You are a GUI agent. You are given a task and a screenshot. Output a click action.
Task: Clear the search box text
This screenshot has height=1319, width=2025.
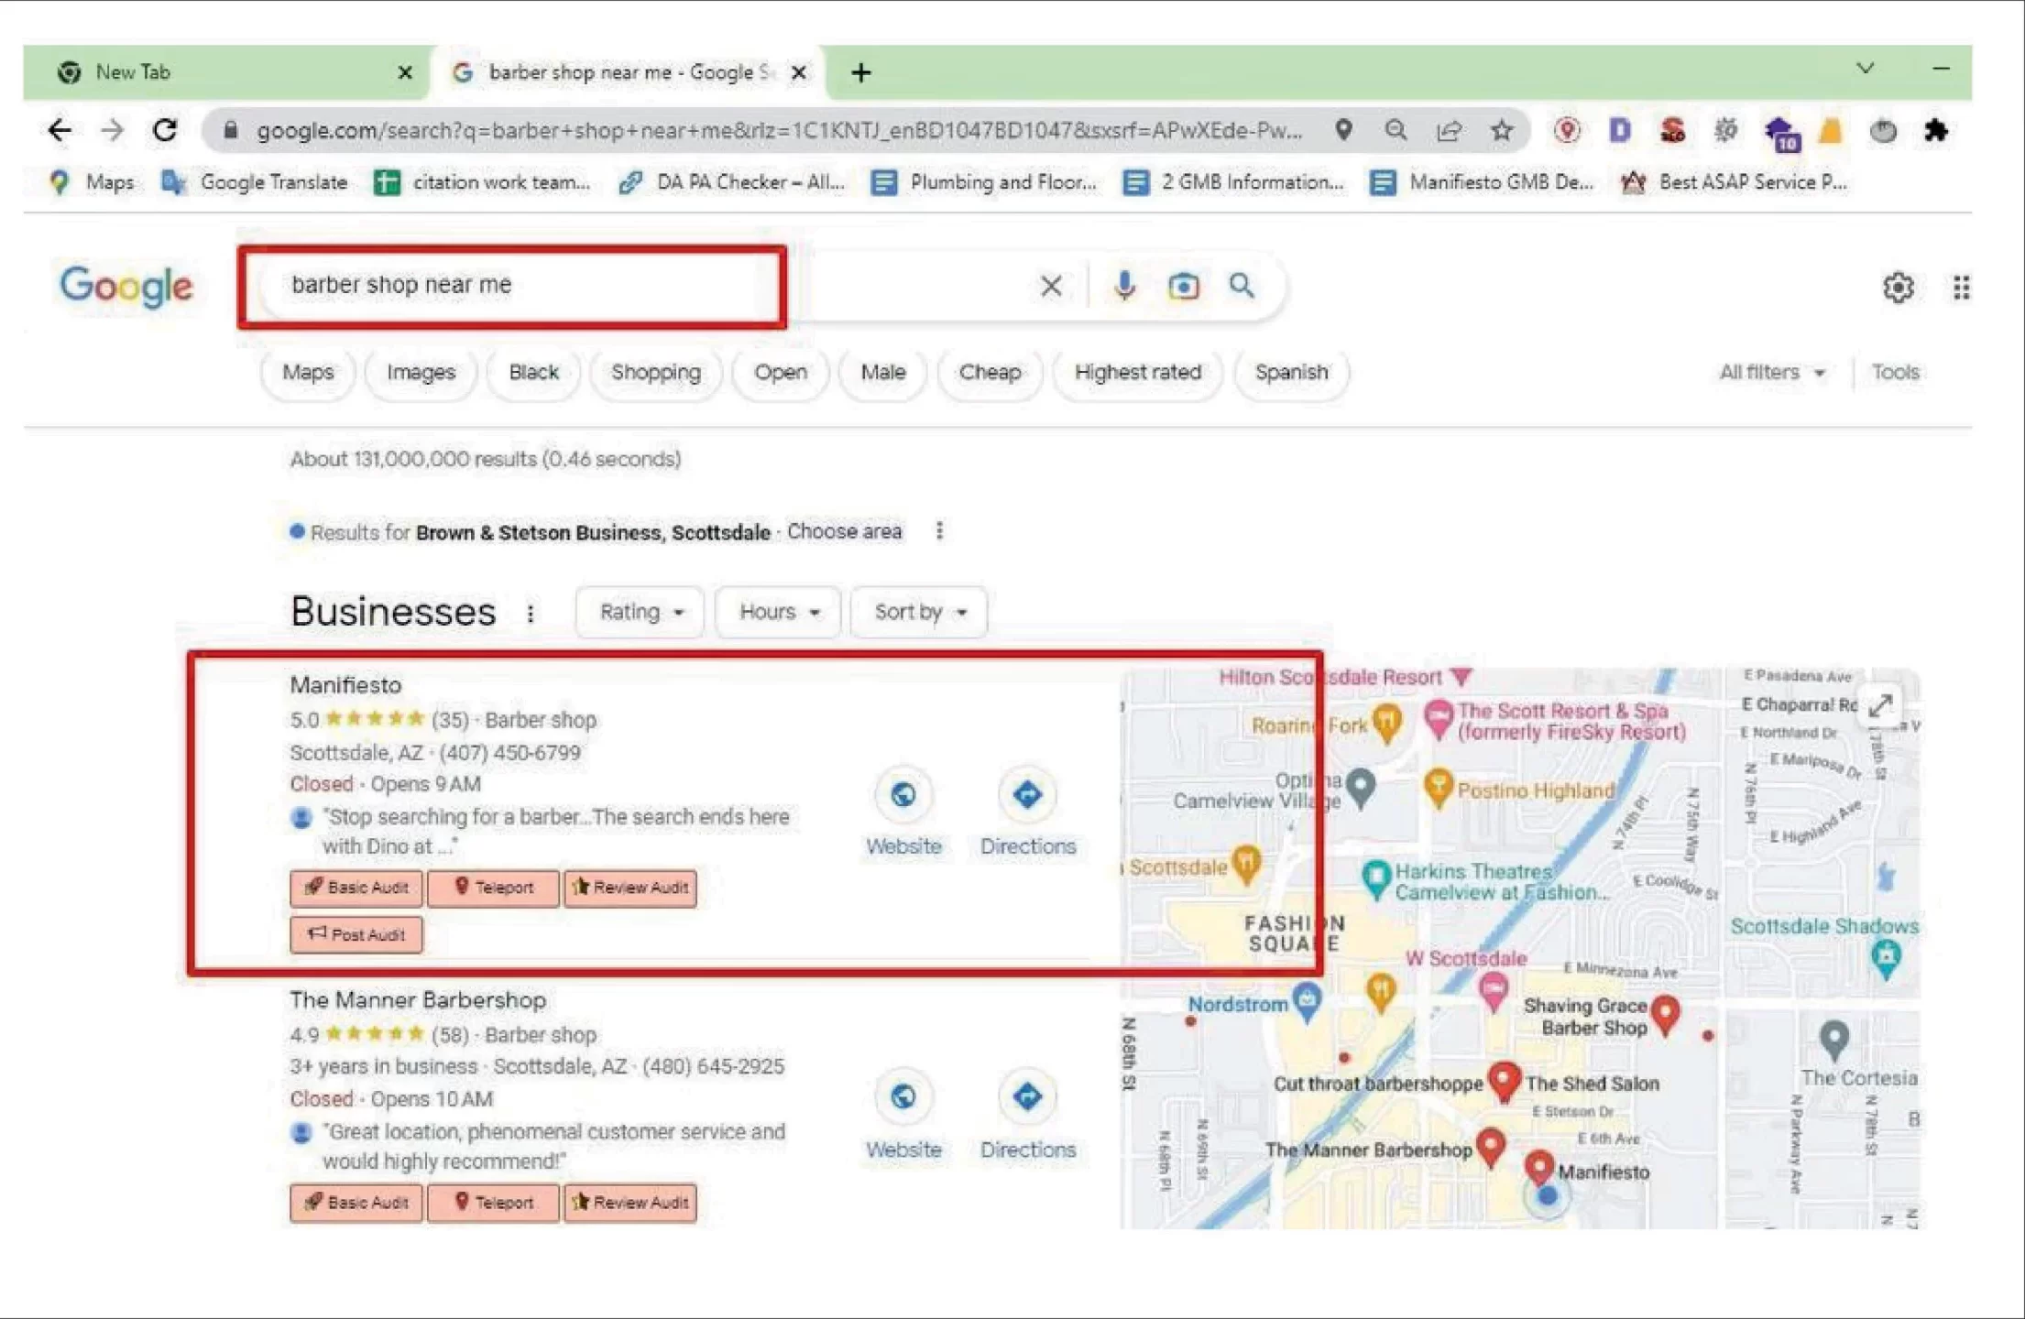point(1051,287)
